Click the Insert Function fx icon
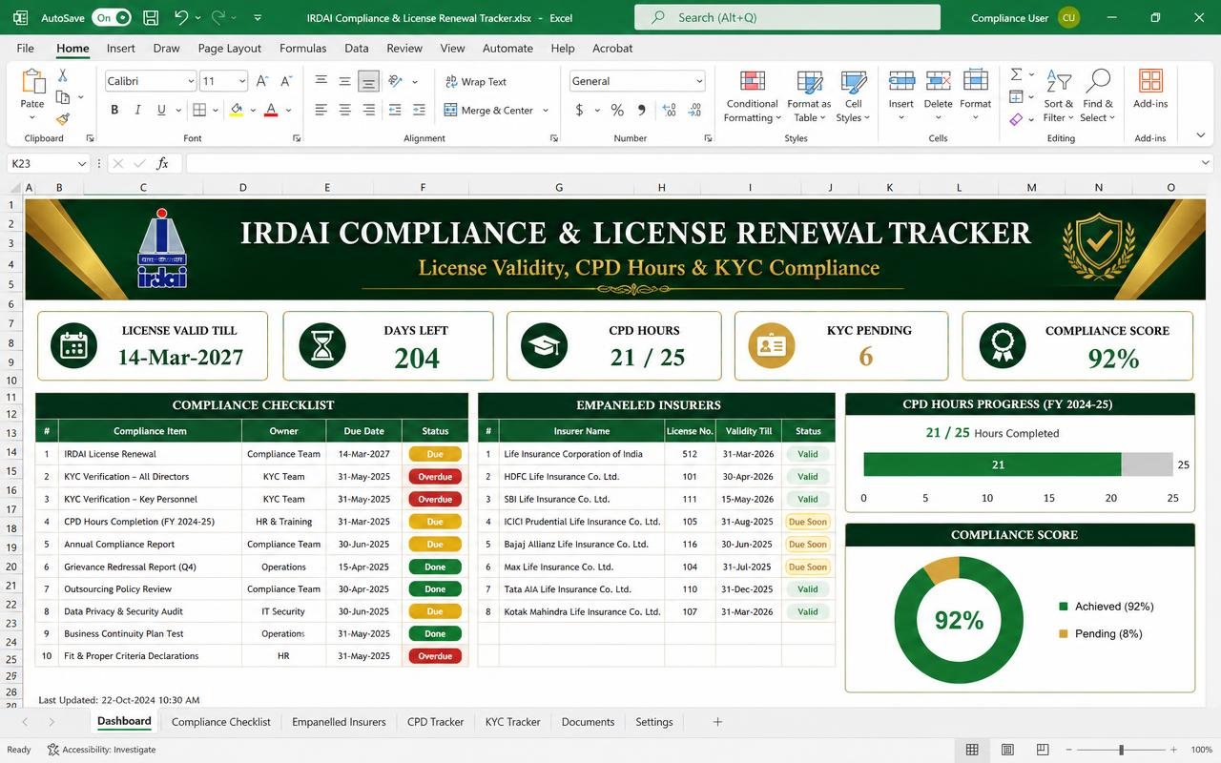1221x763 pixels. point(162,163)
